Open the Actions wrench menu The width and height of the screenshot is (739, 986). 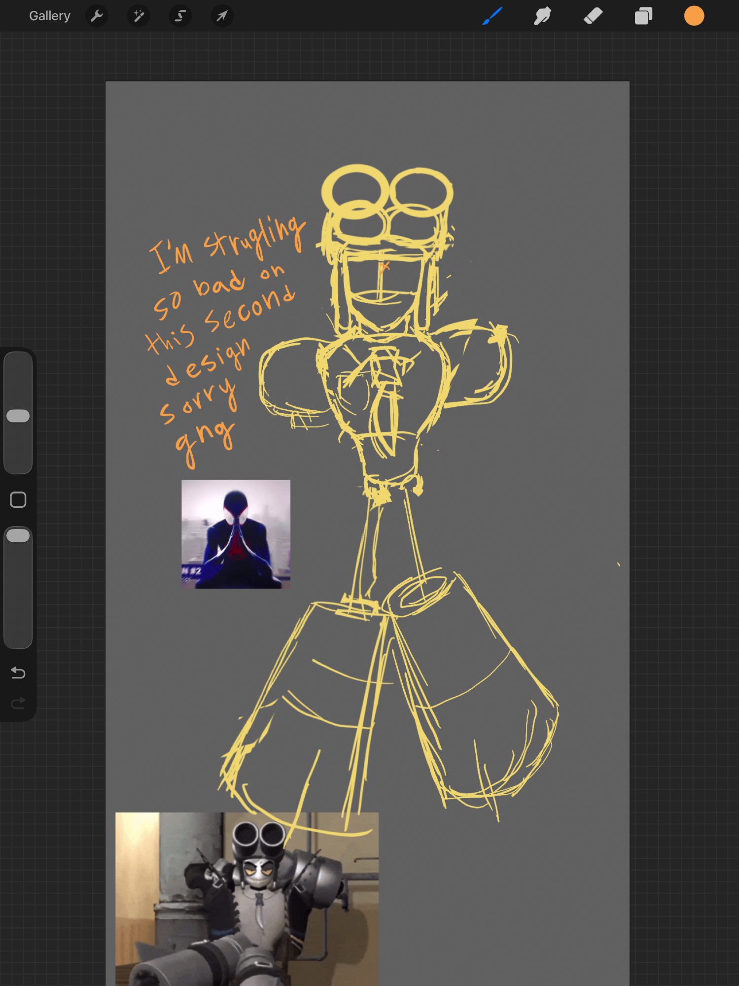(97, 16)
